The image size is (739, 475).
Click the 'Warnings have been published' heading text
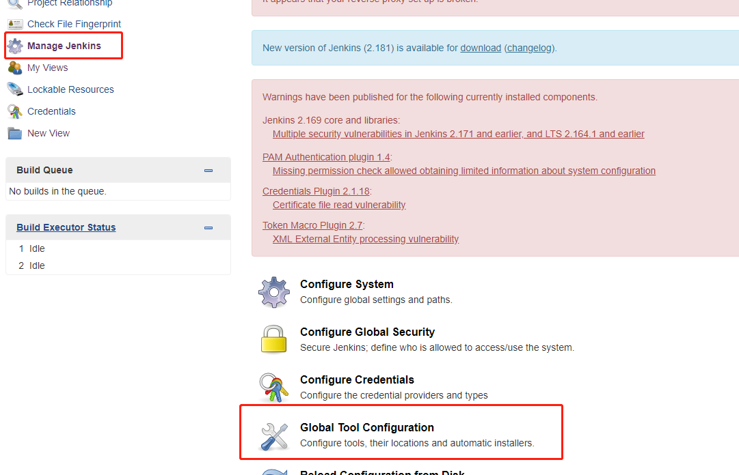[x=430, y=98]
